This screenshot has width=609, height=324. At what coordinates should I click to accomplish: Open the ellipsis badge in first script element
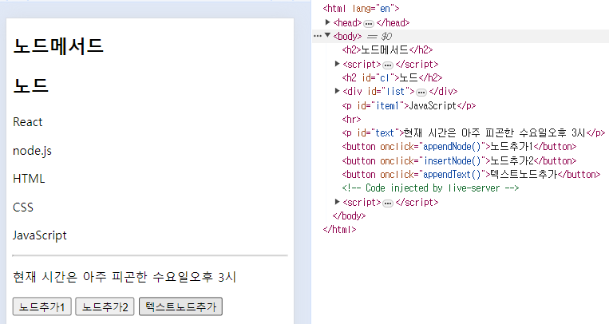pyautogui.click(x=388, y=65)
